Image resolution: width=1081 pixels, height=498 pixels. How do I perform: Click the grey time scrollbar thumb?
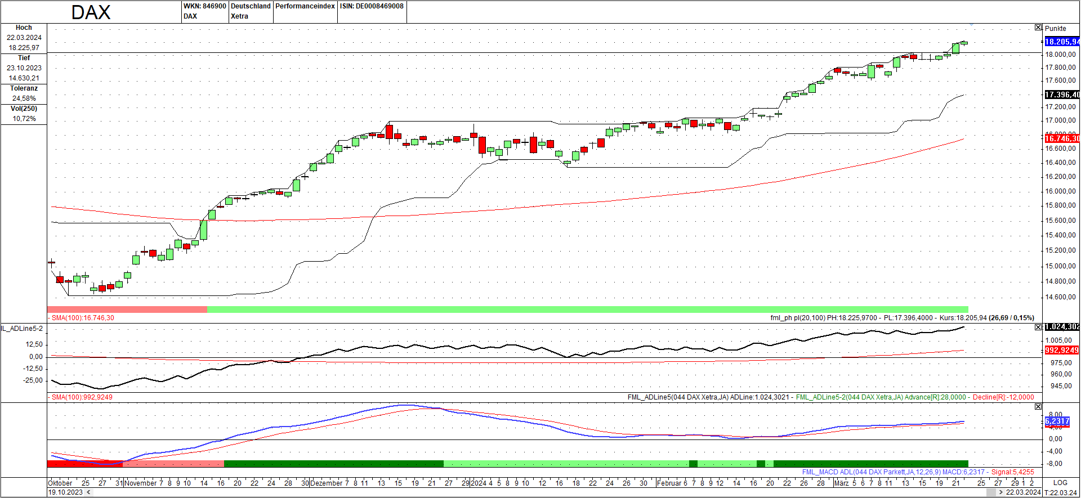coord(991,492)
